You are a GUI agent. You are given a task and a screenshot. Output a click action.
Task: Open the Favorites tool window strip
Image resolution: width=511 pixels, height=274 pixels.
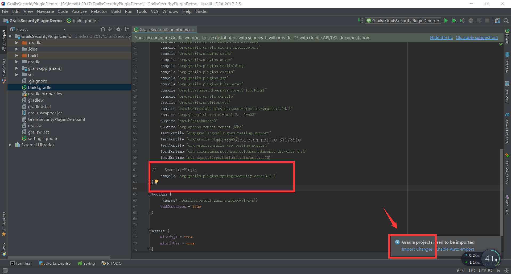tap(4, 224)
